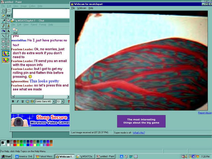Viewport: 212px width, 159px height.
Task: Open the Colors menu in Paint
Action: point(32,6)
